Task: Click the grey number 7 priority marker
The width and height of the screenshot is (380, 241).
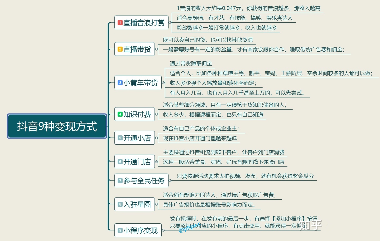Action: tap(120, 181)
